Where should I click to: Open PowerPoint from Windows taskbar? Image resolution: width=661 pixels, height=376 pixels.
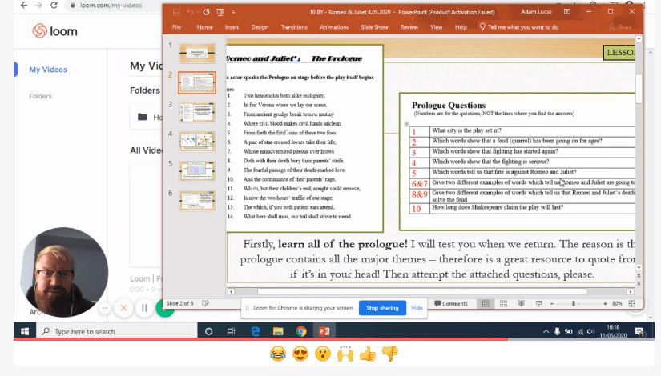pyautogui.click(x=324, y=331)
